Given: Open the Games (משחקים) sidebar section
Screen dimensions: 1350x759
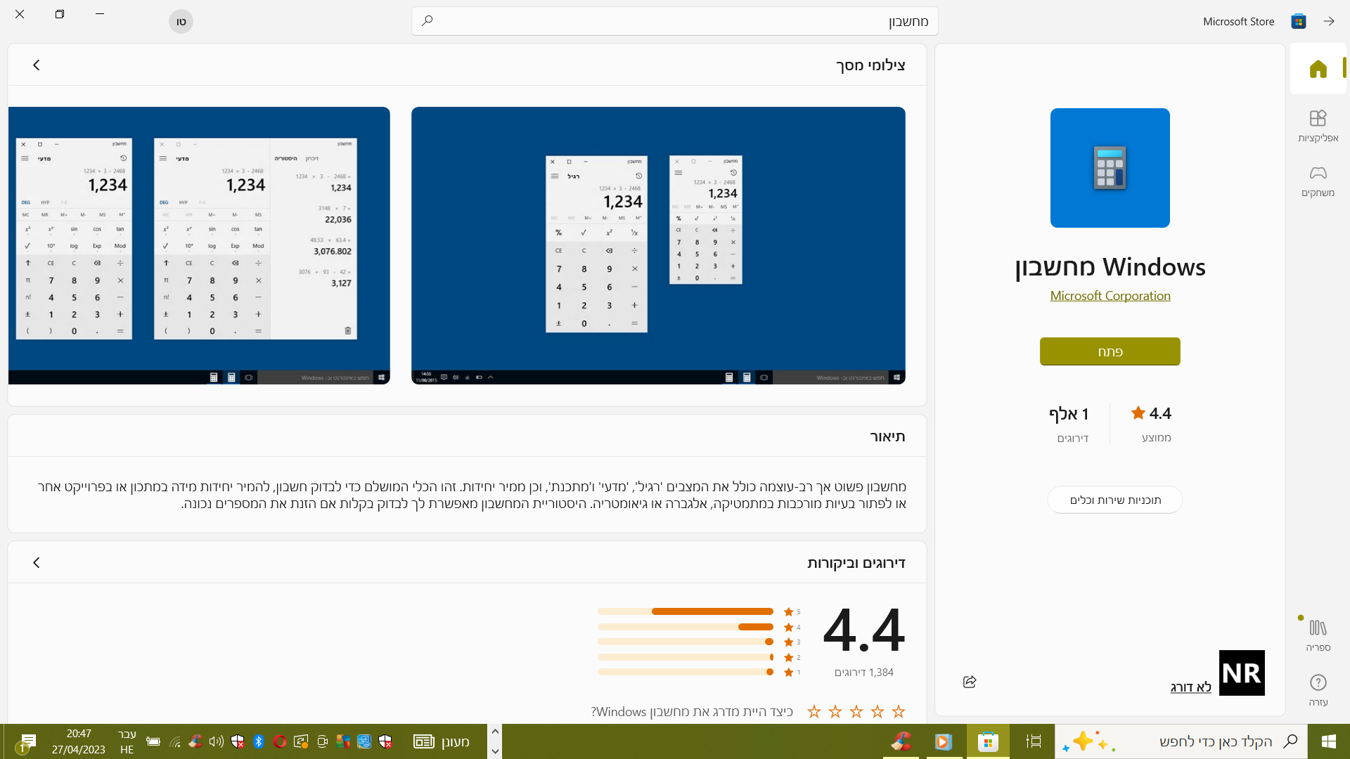Looking at the screenshot, I should [x=1318, y=181].
